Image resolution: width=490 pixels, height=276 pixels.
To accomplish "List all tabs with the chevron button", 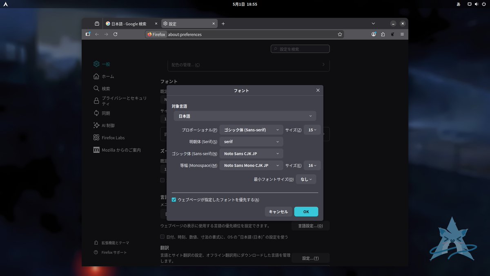I will pyautogui.click(x=373, y=24).
